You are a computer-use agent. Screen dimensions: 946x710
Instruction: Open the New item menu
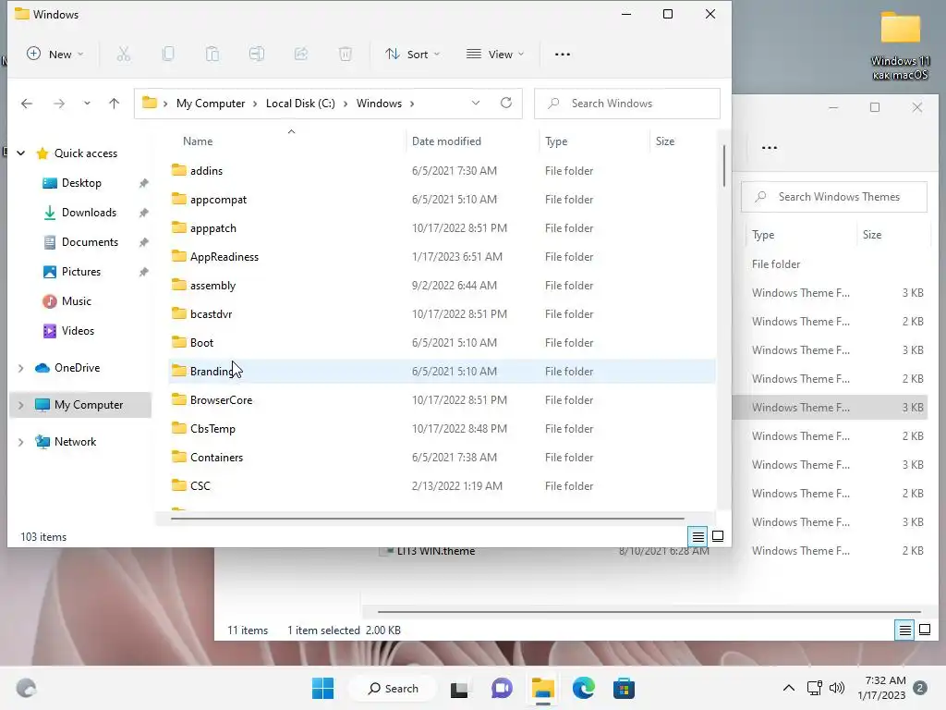click(55, 55)
